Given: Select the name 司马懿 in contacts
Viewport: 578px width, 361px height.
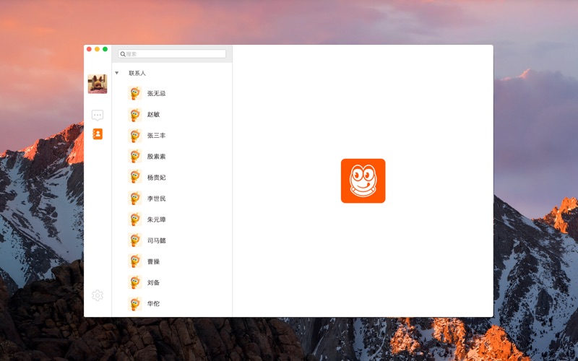Looking at the screenshot, I should pos(156,240).
